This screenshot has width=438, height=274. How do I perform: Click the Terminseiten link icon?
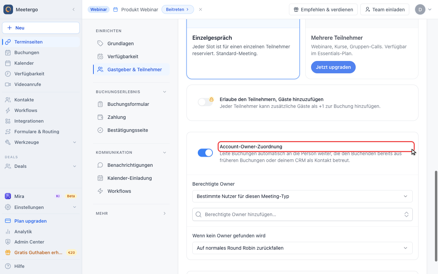point(8,42)
